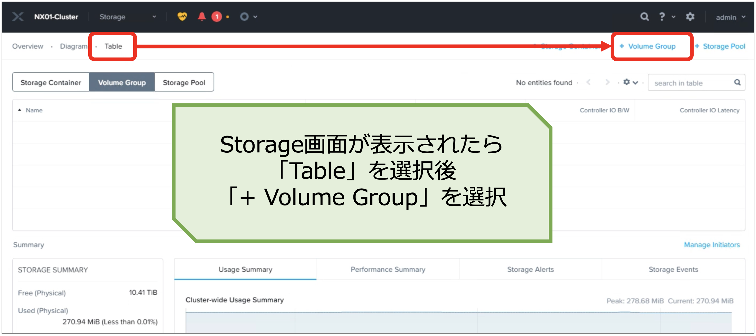Viewport: 756px width, 336px height.
Task: Expand the tasks circle dropdown chevron
Action: (x=255, y=17)
